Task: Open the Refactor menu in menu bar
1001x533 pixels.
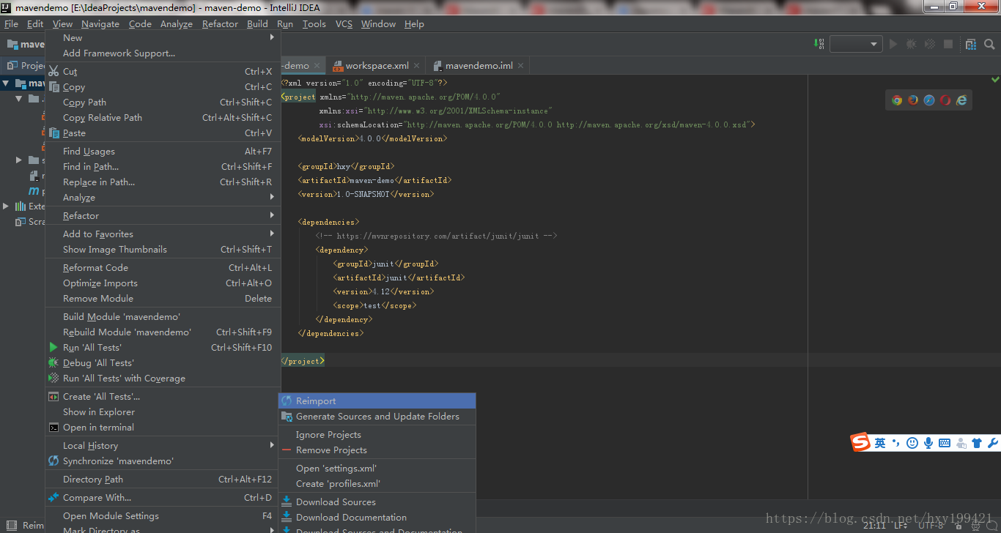Action: tap(220, 24)
